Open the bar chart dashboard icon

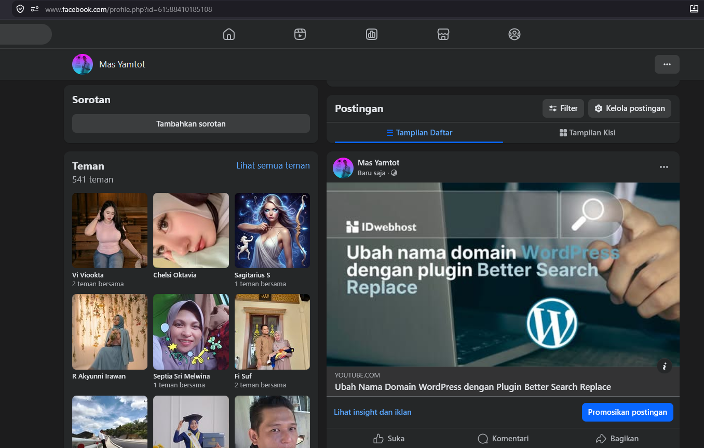[x=372, y=34]
